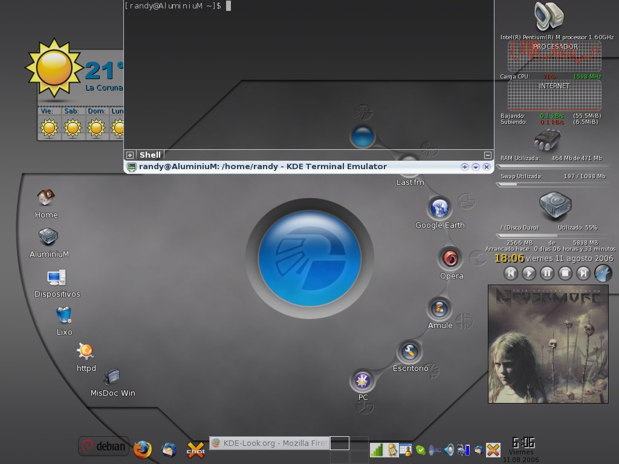Click the RAM Utilizada usage bar
The image size is (619, 464).
pos(555,167)
